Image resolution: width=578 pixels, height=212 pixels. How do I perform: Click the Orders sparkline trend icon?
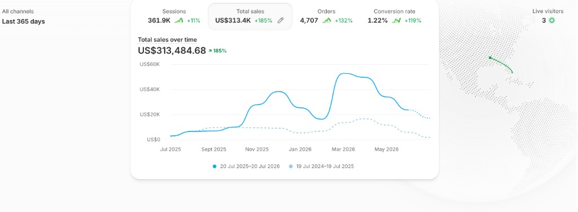[327, 21]
